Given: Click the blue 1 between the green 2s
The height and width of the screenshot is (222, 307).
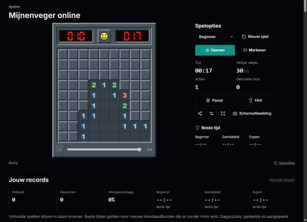Looking at the screenshot, I should click(x=104, y=85).
